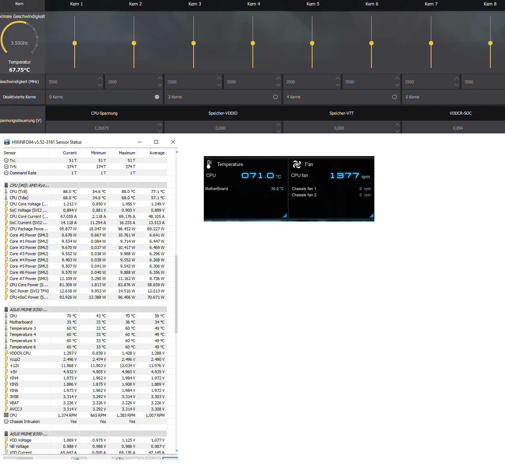Image resolution: width=505 pixels, height=465 pixels.
Task: Minimize the HWiNFO64 Sensor Status window
Action: (140, 142)
